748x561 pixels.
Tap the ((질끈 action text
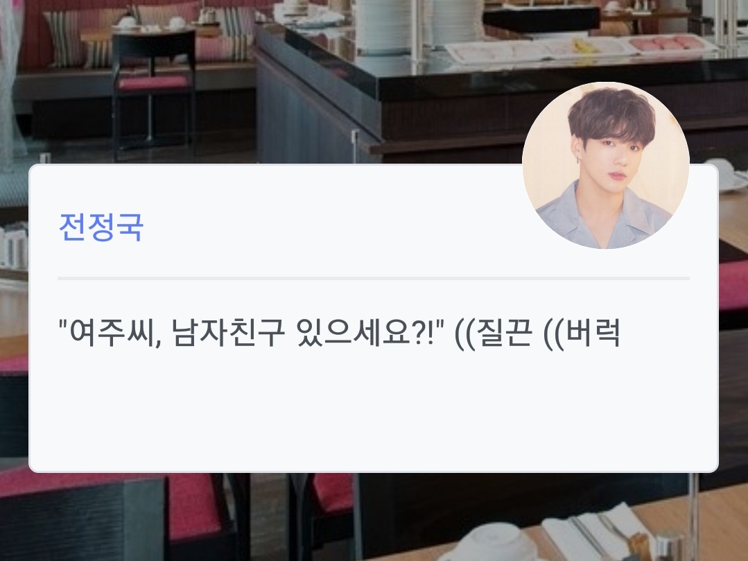[494, 333]
